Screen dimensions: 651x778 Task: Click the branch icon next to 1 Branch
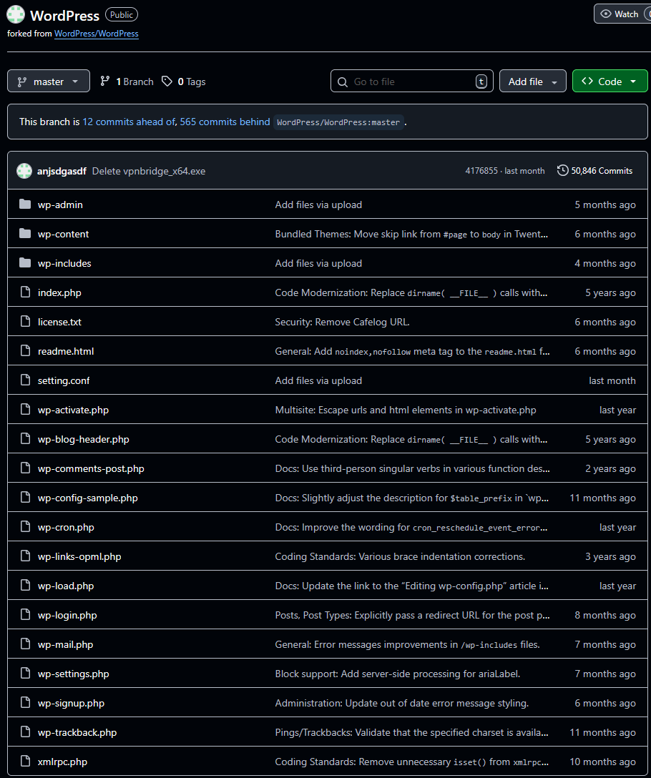104,82
